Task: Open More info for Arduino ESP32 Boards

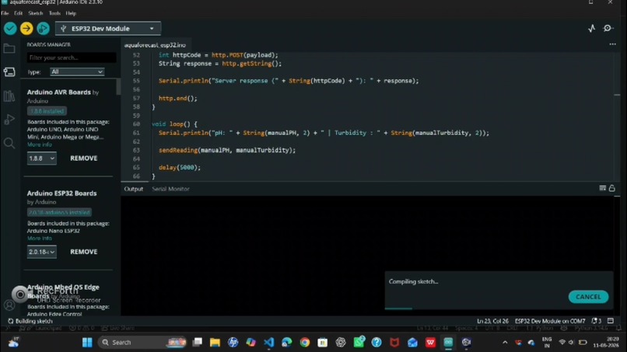Action: pos(40,238)
